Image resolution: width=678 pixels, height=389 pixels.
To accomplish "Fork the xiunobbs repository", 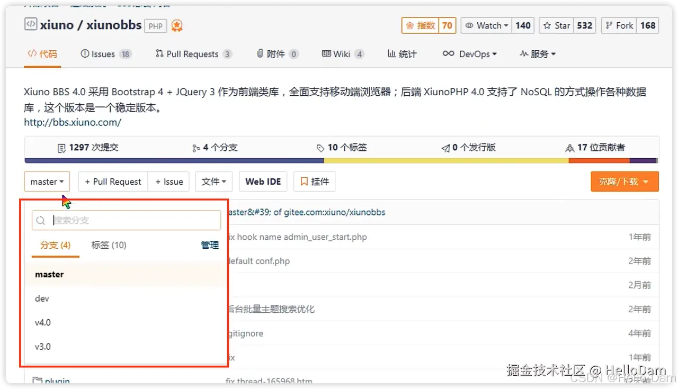I will [x=619, y=25].
